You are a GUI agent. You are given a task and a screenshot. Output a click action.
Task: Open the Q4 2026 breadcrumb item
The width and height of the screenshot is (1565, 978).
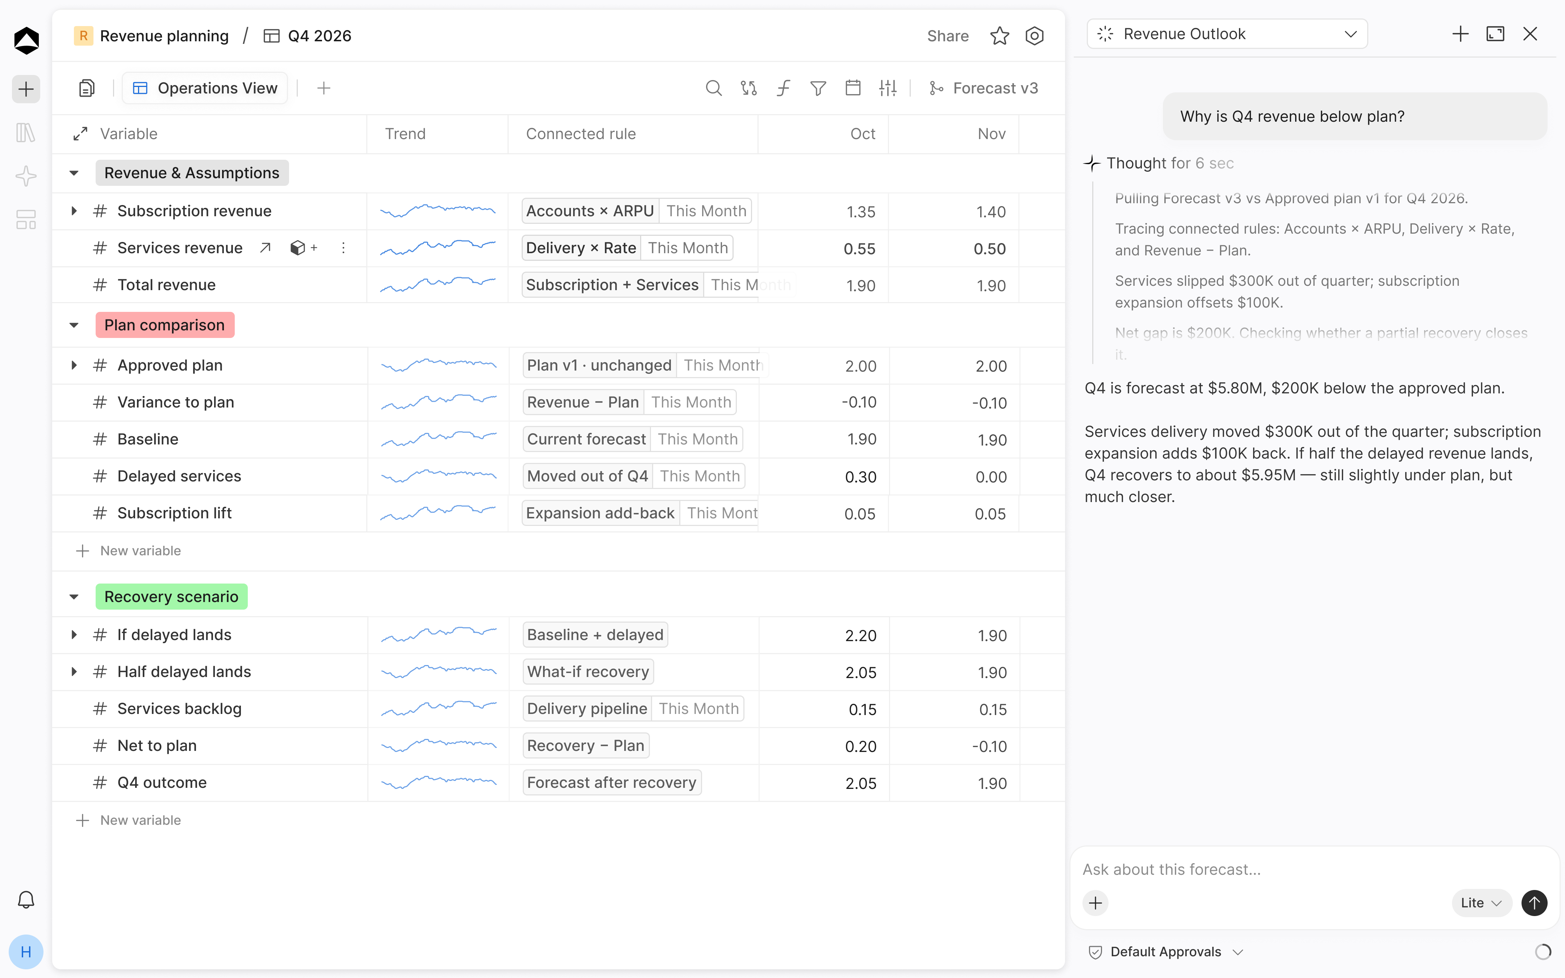point(307,35)
